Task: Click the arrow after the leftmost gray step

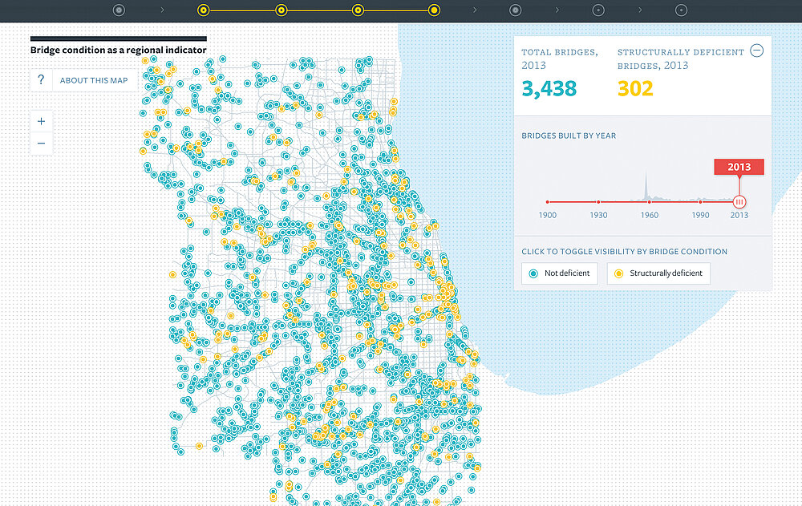Action: [x=162, y=10]
